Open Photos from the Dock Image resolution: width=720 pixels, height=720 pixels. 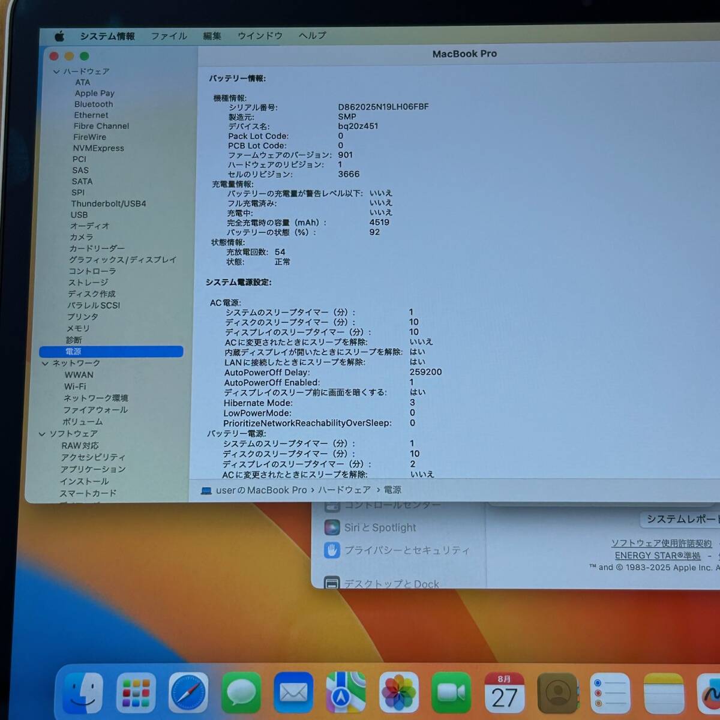(398, 692)
